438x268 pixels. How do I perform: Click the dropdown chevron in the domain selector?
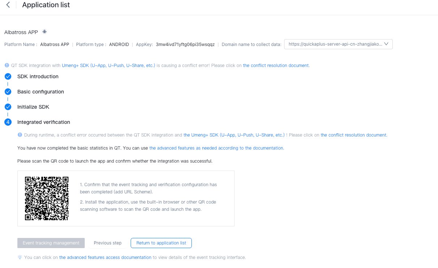coord(386,44)
